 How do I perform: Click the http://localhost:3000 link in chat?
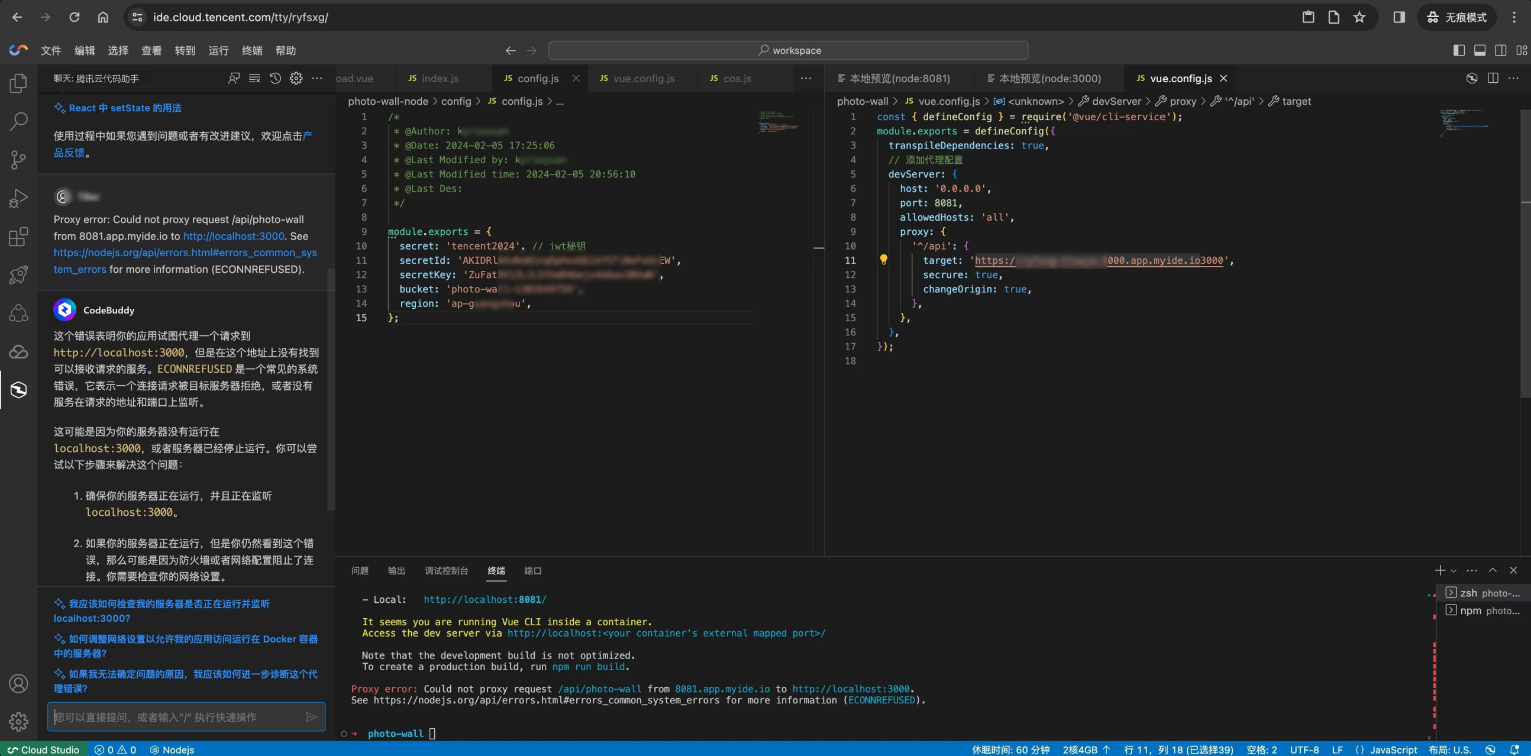tap(234, 236)
